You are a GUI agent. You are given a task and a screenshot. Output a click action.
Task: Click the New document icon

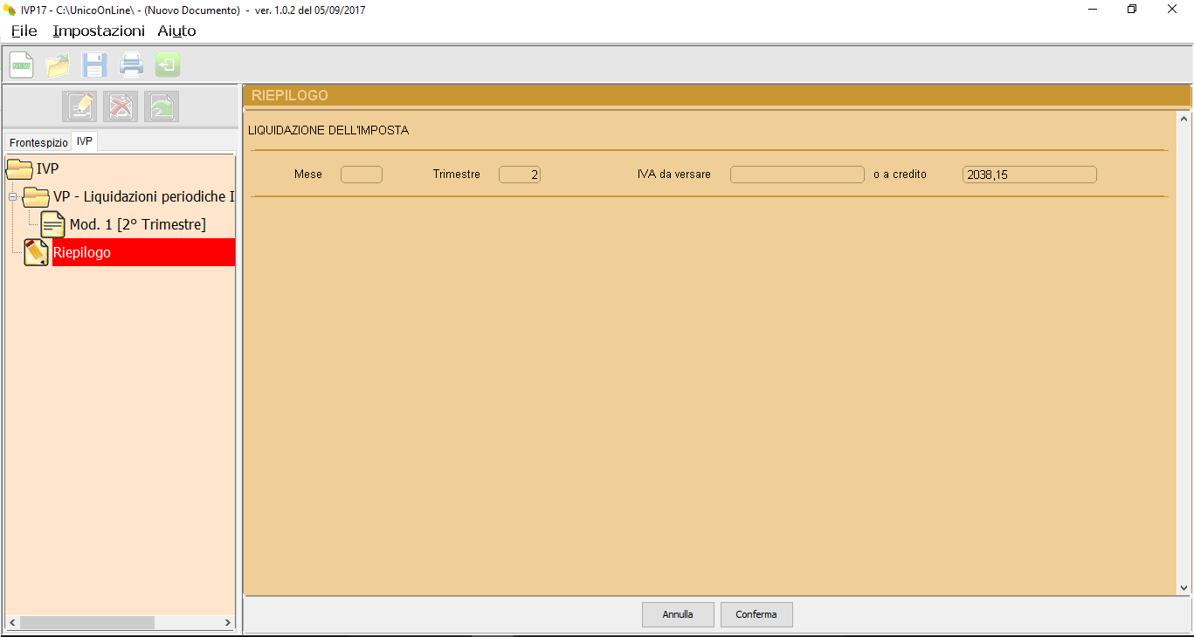pos(22,65)
